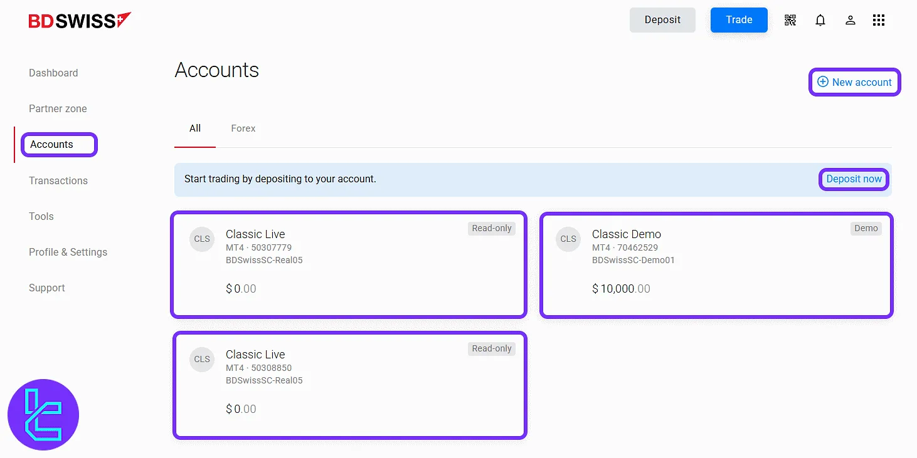Go to Dashboard in sidebar
This screenshot has height=458, width=917.
pyautogui.click(x=53, y=73)
